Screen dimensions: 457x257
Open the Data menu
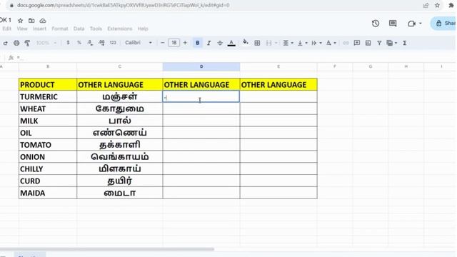[79, 29]
